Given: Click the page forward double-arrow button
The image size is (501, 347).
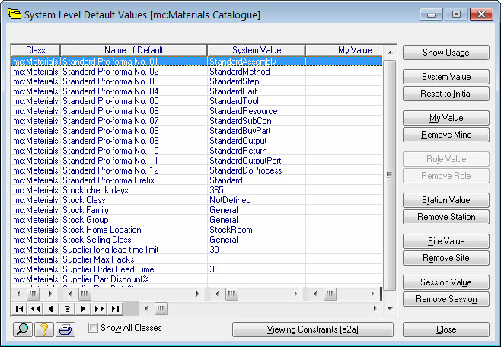Looking at the screenshot, I should [x=98, y=308].
